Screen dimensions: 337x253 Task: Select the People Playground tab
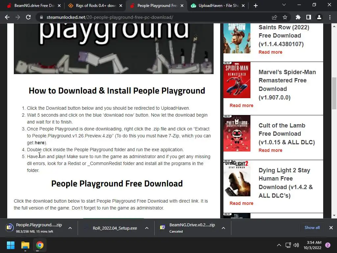(x=156, y=6)
